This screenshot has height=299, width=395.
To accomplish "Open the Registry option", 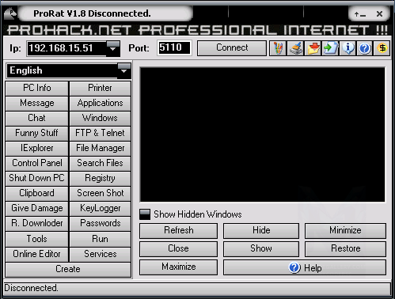I will [100, 178].
